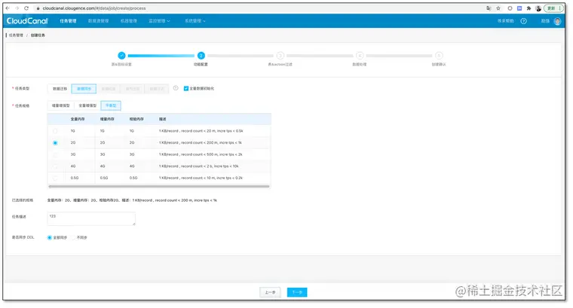Screen dimensions: 573x308
Task: Switch to 平衡型 spec tab
Action: [111, 105]
